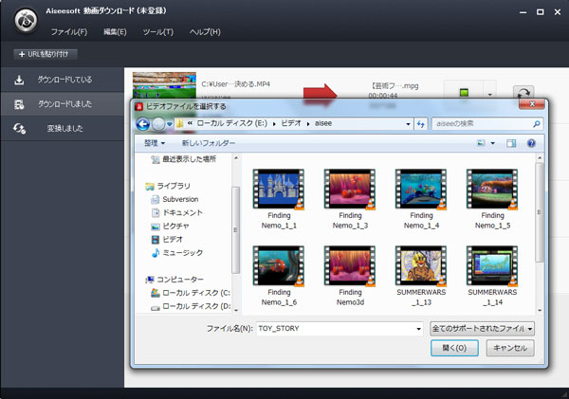Image resolution: width=569 pixels, height=399 pixels.
Task: Click the convert refresh icon at top right
Action: pyautogui.click(x=523, y=94)
